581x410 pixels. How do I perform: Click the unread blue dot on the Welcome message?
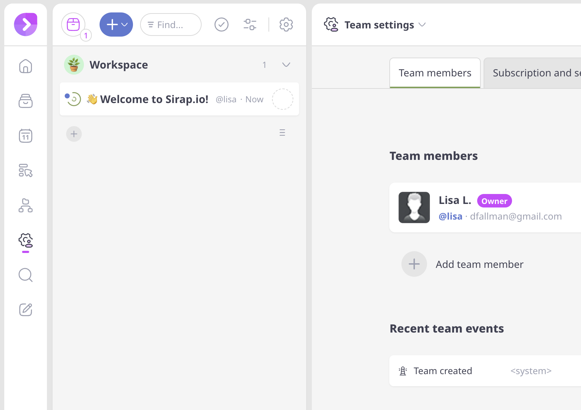click(x=68, y=95)
